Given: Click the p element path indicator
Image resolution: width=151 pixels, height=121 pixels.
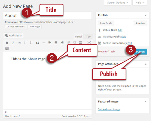Looking at the screenshot, I should point(6,112).
